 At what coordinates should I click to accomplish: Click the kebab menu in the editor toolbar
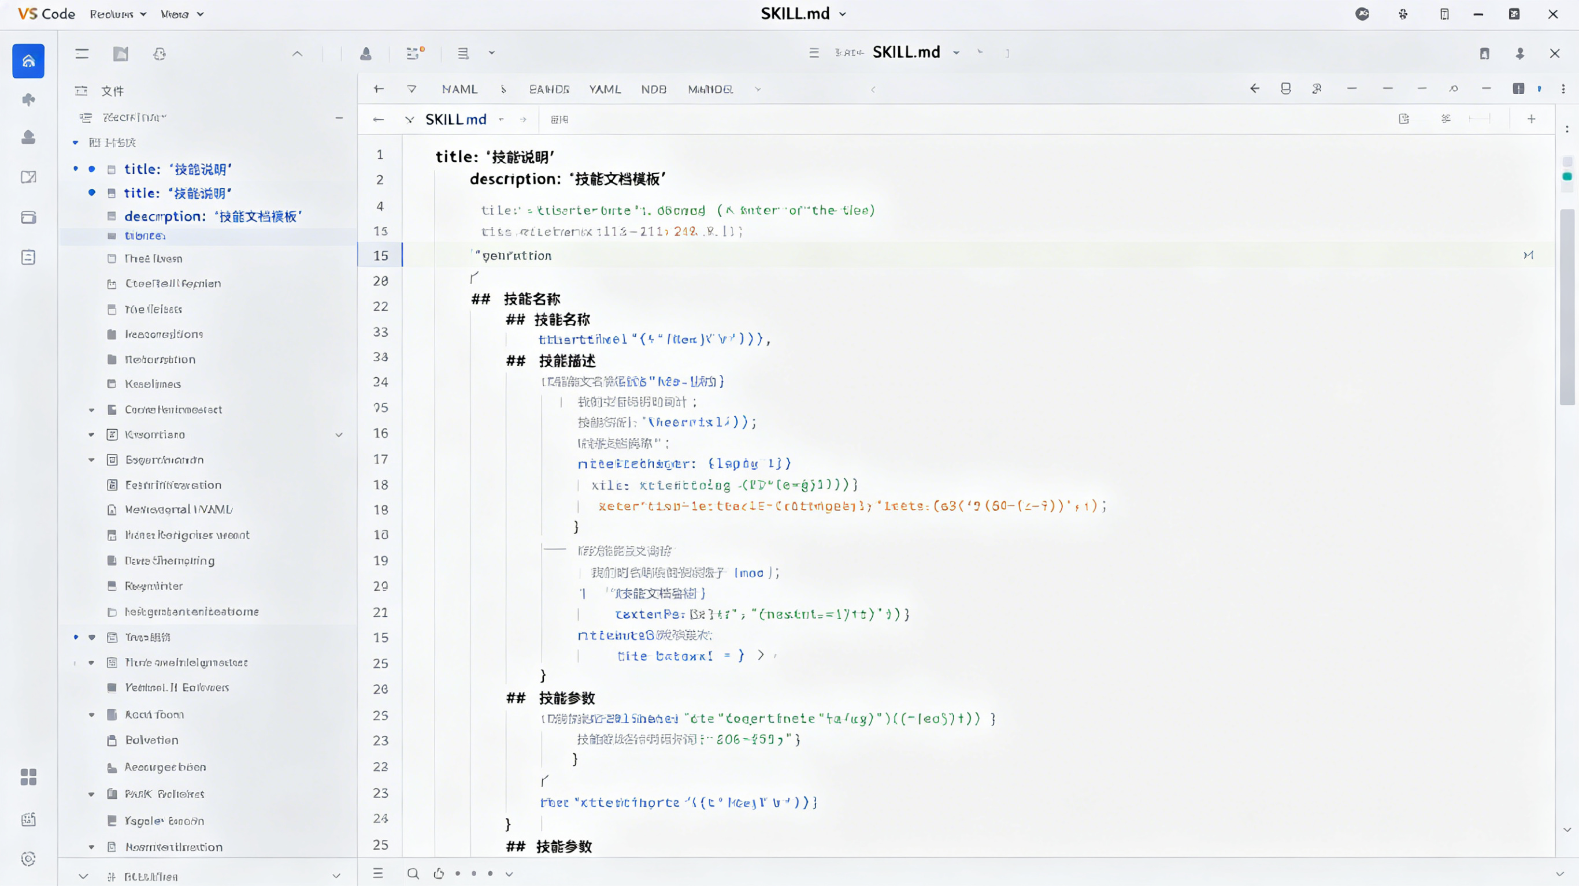click(1563, 89)
